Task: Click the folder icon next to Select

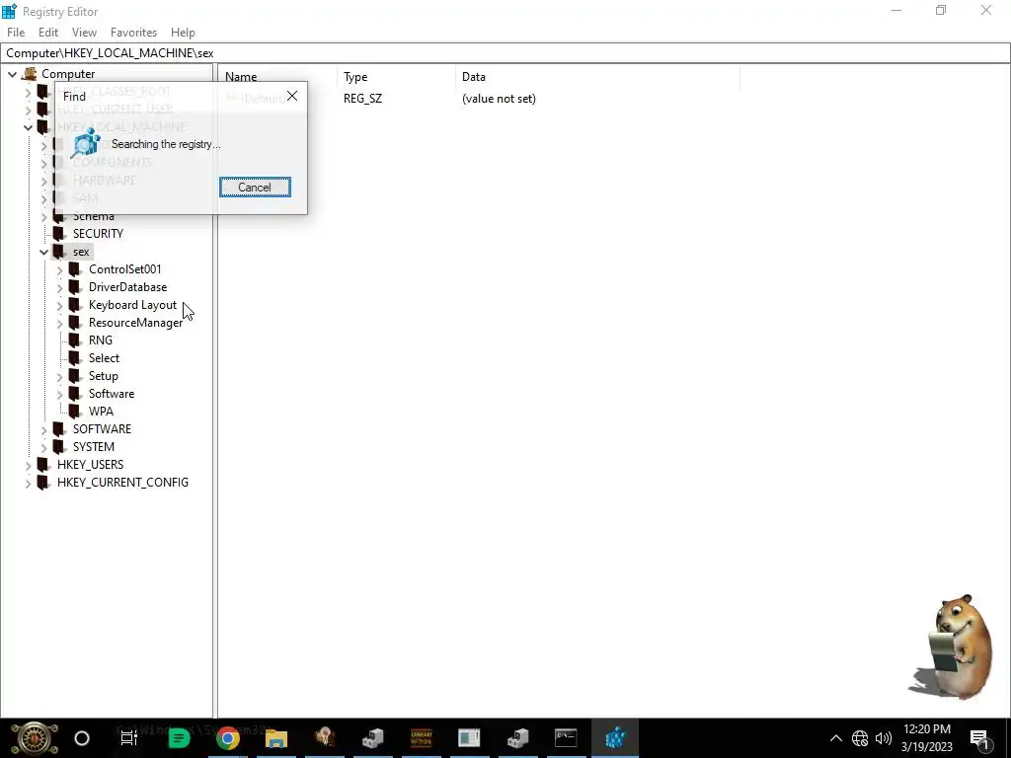Action: coord(75,357)
